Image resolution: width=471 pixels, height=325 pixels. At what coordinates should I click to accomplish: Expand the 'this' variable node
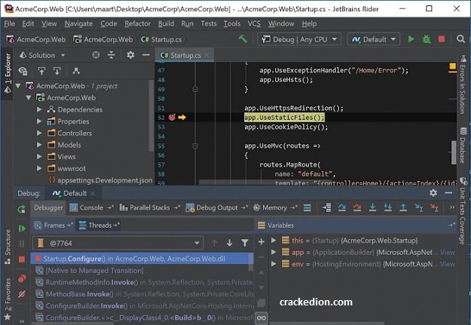(274, 241)
